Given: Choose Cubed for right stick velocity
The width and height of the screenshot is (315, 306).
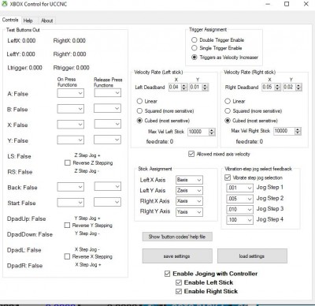Looking at the screenshot, I should click(228, 121).
